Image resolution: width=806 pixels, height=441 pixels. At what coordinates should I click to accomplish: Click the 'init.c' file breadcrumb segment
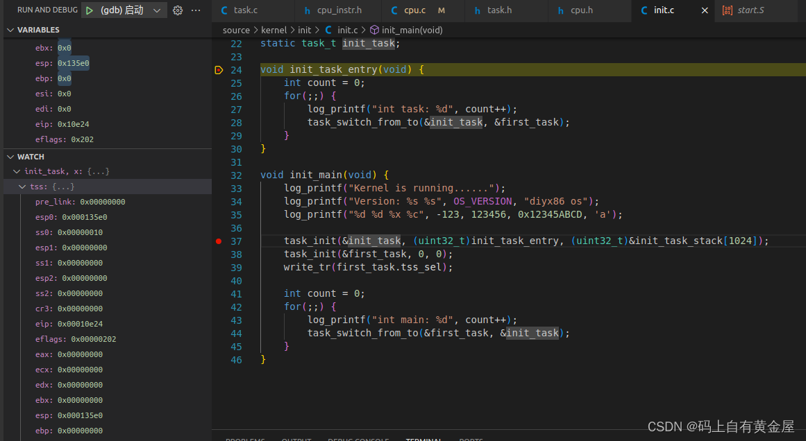tap(348, 31)
